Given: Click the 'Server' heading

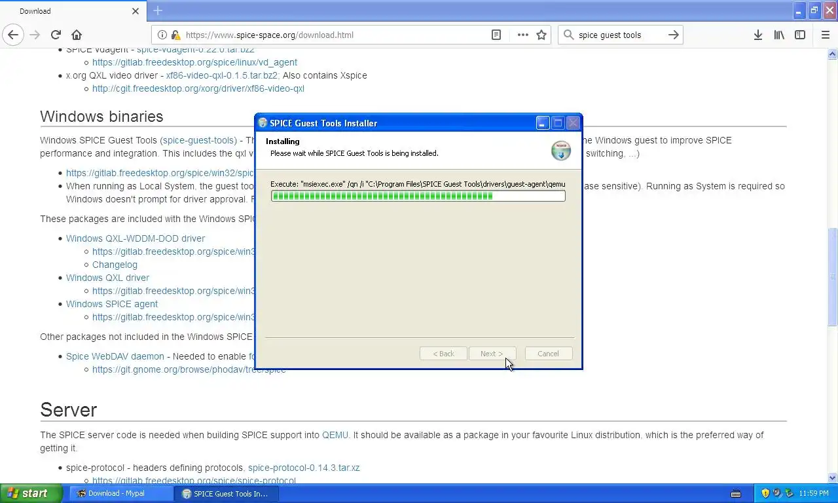Looking at the screenshot, I should point(69,410).
